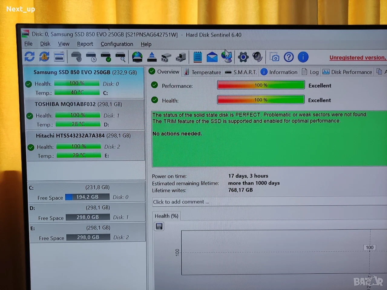Switch to the Temperature tab

coord(203,72)
